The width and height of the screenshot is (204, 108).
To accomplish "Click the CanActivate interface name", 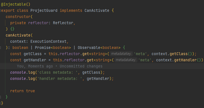I will 97,10.
